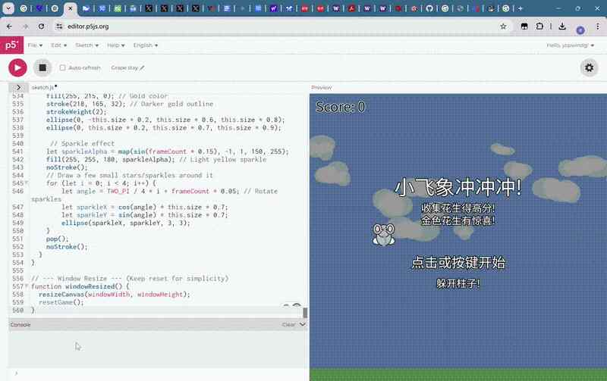The image size is (607, 381).
Task: Open the browser extensions puzzle icon
Action: [x=540, y=26]
